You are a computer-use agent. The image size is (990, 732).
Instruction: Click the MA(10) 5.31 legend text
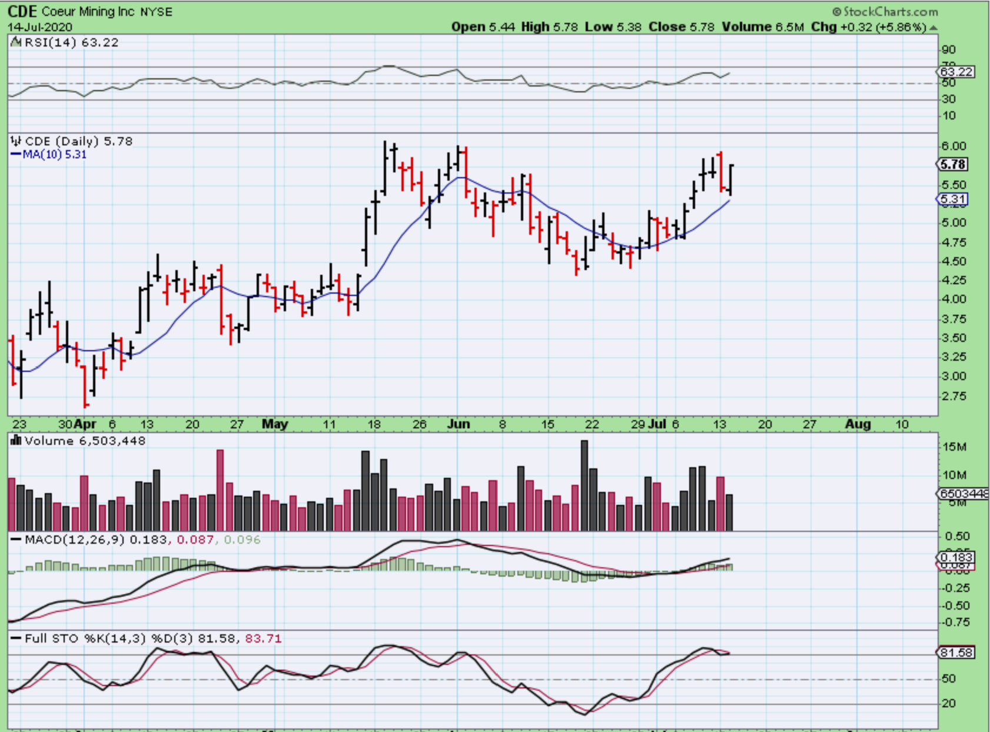[x=55, y=155]
